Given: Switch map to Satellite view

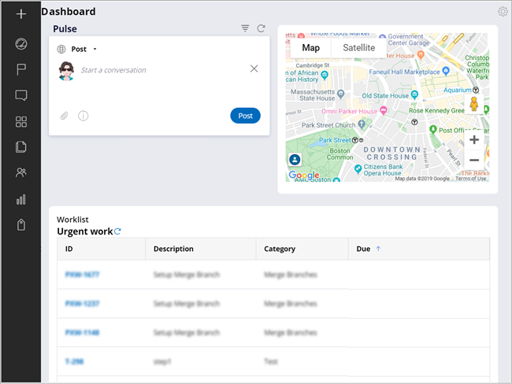Looking at the screenshot, I should [358, 48].
